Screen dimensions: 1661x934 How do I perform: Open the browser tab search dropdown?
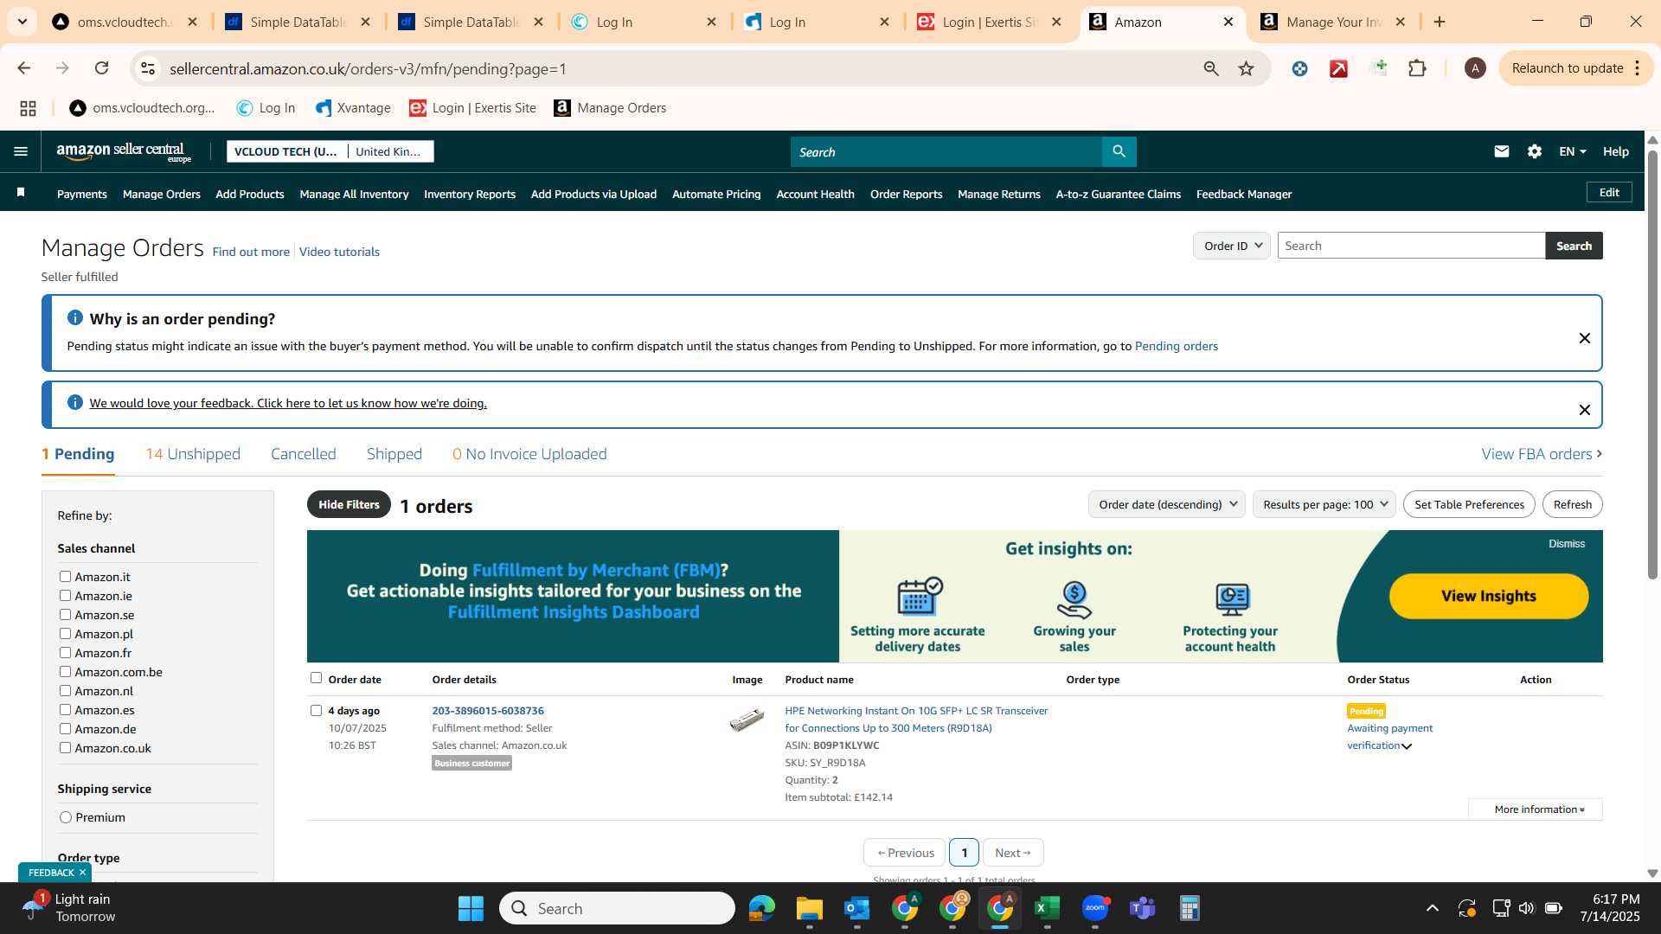22,22
